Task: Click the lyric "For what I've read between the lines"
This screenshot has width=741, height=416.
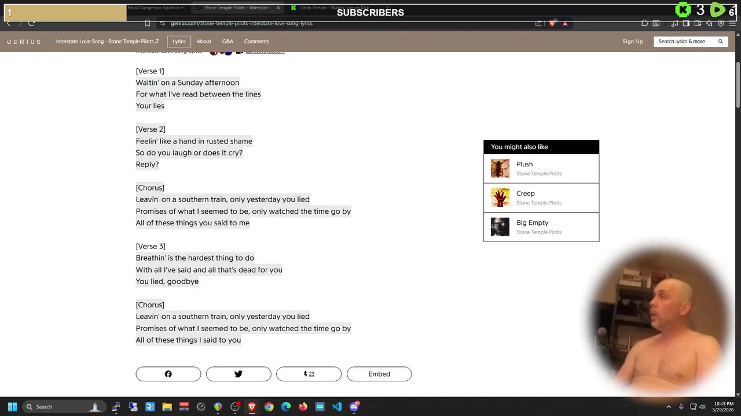Action: click(x=198, y=94)
